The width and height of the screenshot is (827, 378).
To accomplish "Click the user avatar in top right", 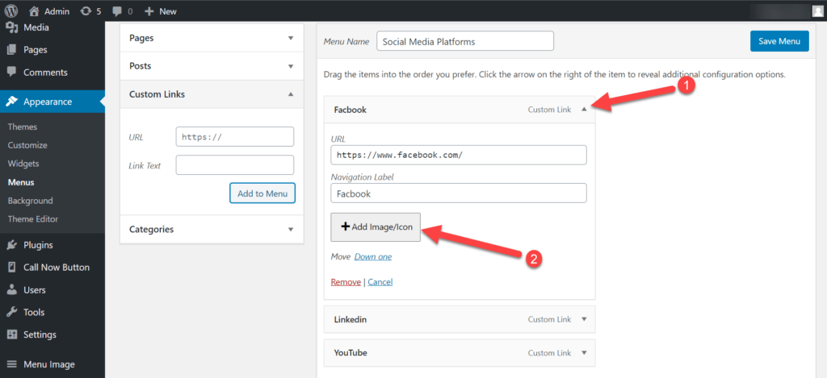I will click(x=817, y=10).
